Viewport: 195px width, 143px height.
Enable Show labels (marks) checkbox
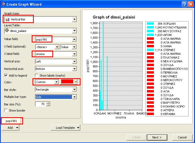pos(37,75)
